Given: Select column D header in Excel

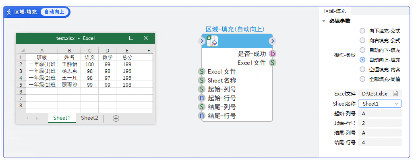Looking at the screenshot, I should [x=107, y=50].
